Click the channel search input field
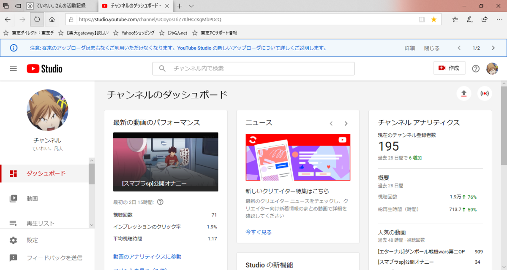 253,68
